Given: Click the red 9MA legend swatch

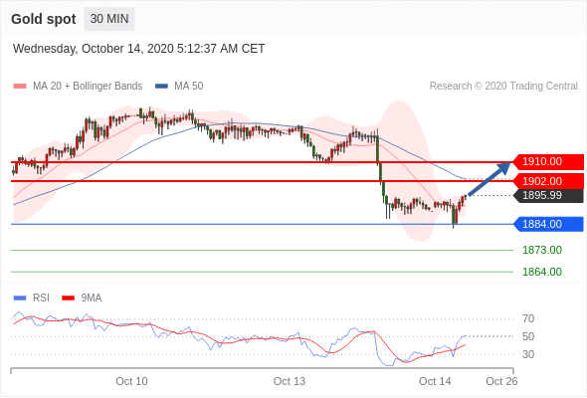Looking at the screenshot, I should point(68,298).
